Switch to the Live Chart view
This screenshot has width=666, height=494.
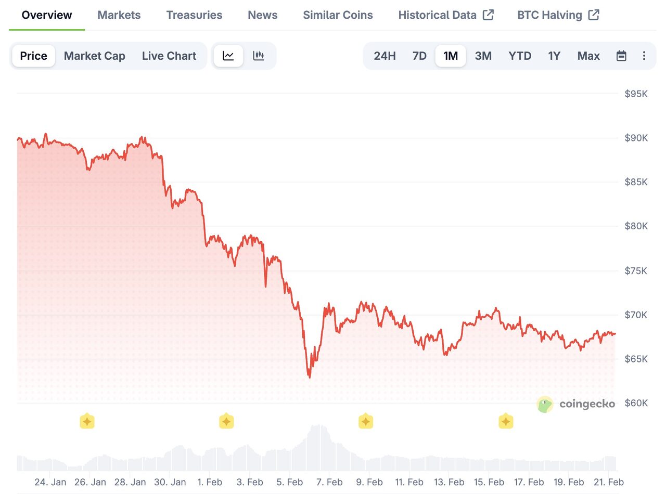[x=169, y=56]
